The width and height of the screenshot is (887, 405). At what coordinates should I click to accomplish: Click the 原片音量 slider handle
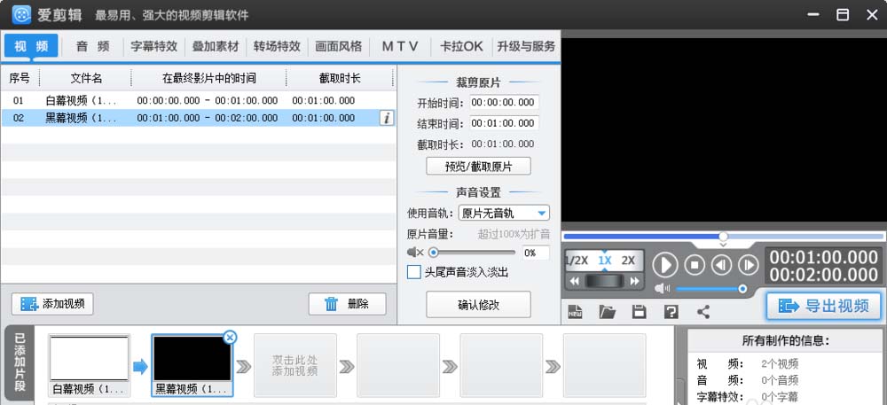[434, 252]
